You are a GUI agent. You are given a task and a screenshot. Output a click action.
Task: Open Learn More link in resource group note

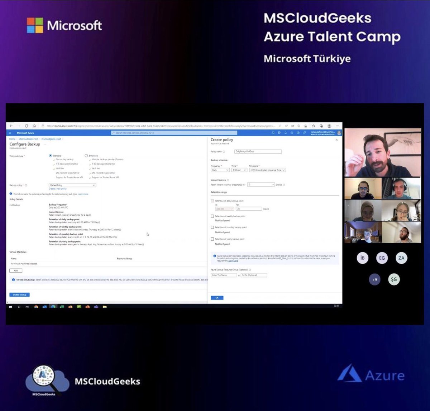(233, 261)
